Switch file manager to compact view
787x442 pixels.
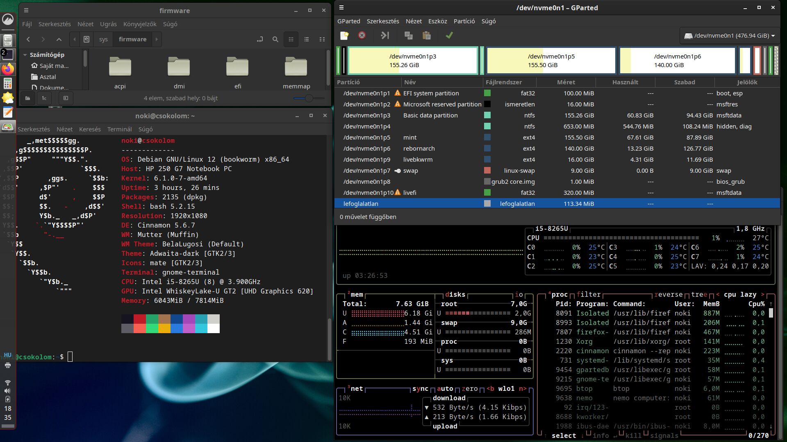(322, 39)
